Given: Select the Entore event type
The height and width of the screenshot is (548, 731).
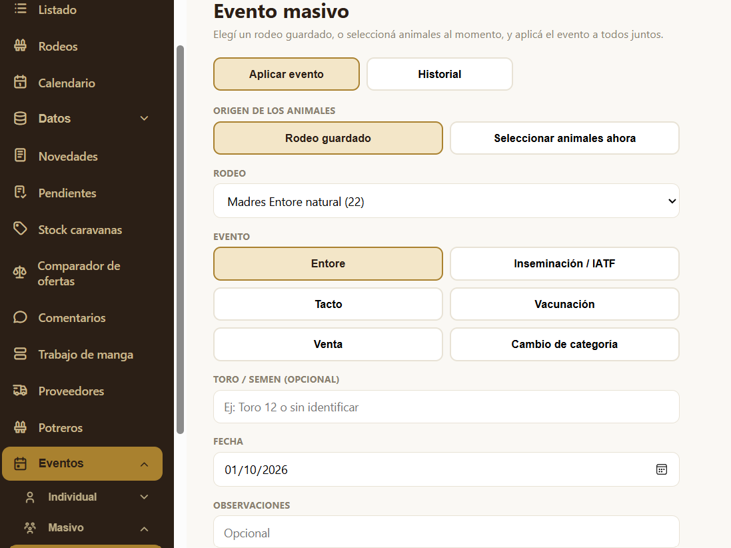Looking at the screenshot, I should (329, 263).
